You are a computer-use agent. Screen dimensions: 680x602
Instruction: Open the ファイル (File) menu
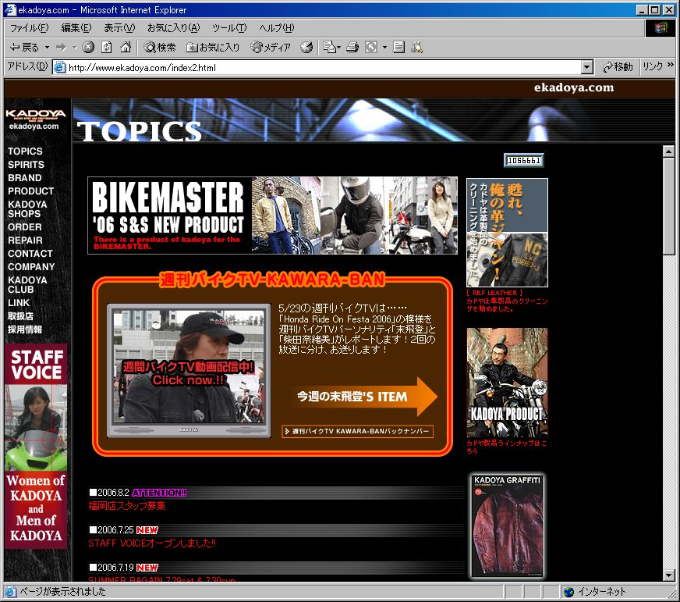pyautogui.click(x=28, y=28)
